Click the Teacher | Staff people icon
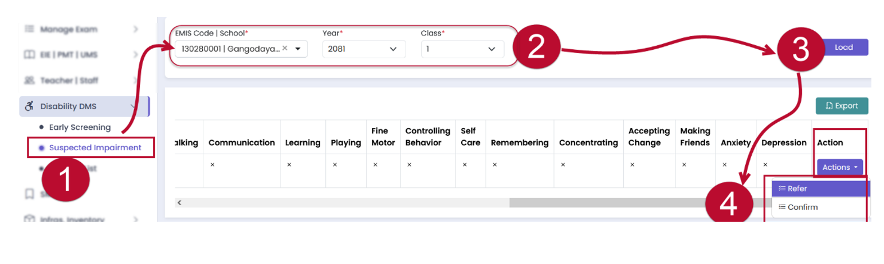The width and height of the screenshot is (884, 264). [29, 81]
